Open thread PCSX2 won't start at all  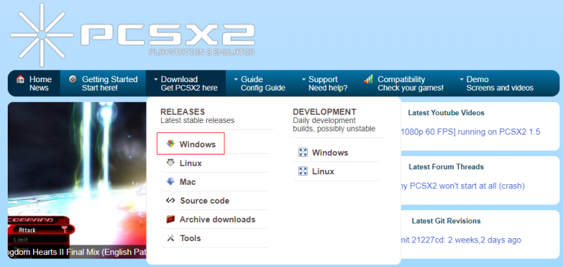point(463,186)
